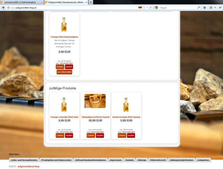This screenshot has width=223, height=169.
Task: Click in the Google search field
Action: 178,8
